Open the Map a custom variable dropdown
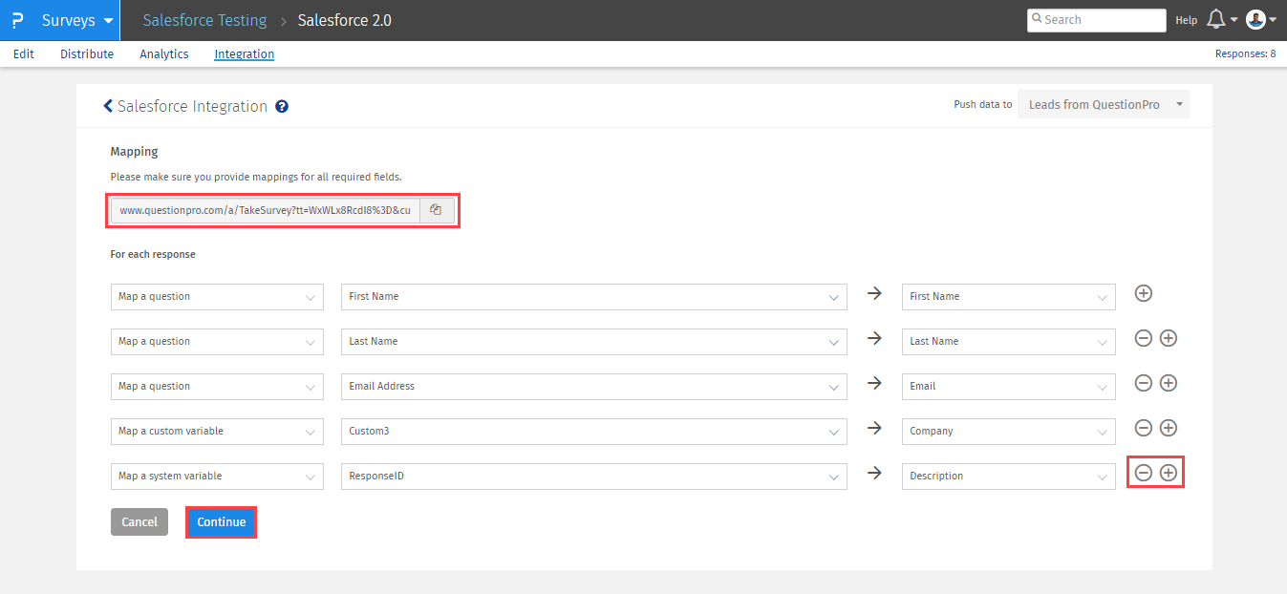 point(217,432)
